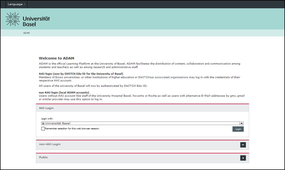Click the 'Remember selection for this web browser session' label

click(x=72, y=129)
